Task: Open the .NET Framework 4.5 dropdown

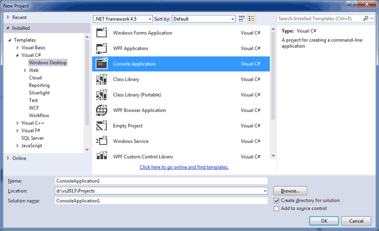Action: 123,19
